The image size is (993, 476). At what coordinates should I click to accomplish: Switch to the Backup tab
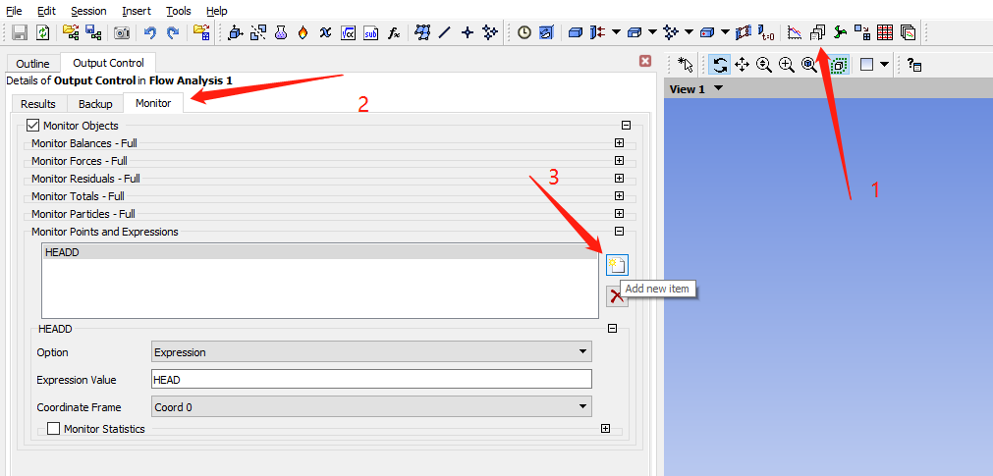pyautogui.click(x=95, y=104)
